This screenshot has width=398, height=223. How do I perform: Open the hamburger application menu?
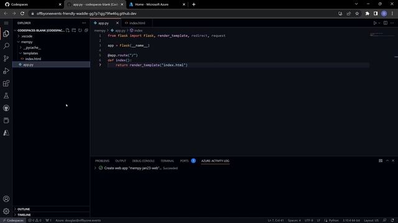tap(6, 23)
